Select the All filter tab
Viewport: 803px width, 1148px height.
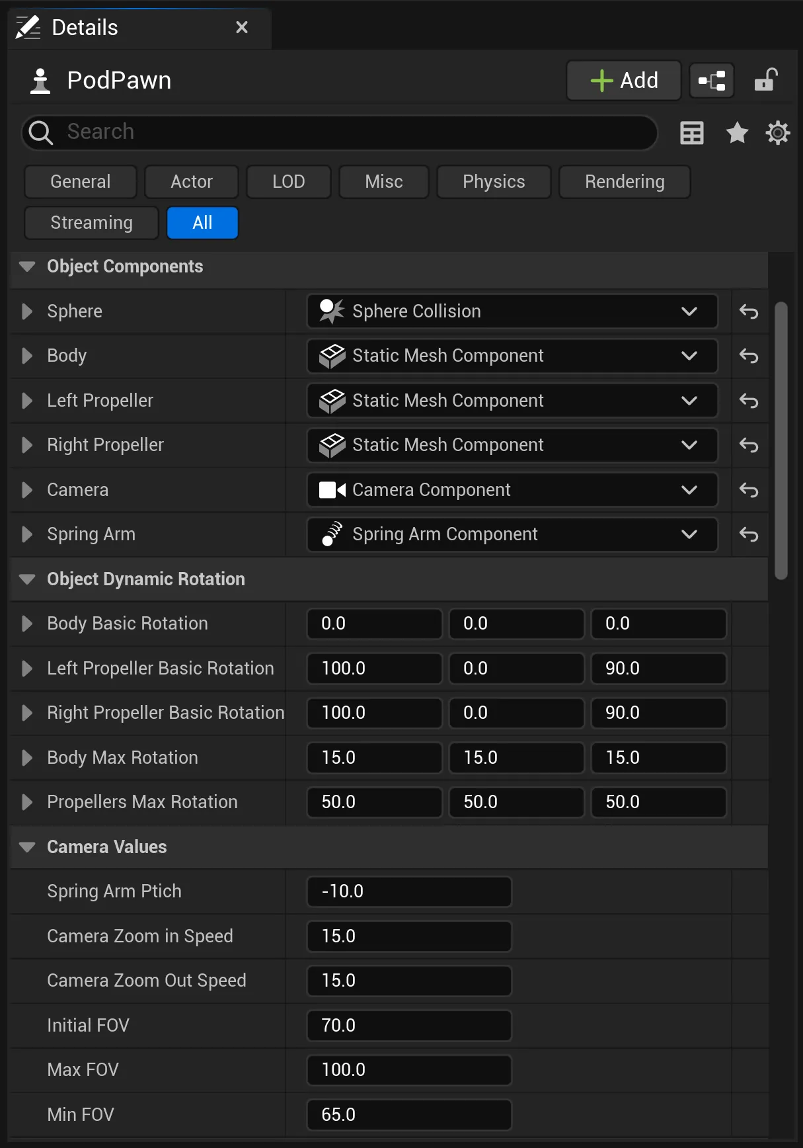coord(202,223)
